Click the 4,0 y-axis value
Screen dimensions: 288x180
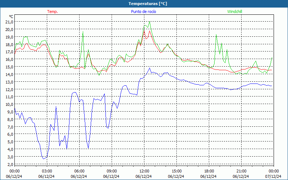(11, 149)
